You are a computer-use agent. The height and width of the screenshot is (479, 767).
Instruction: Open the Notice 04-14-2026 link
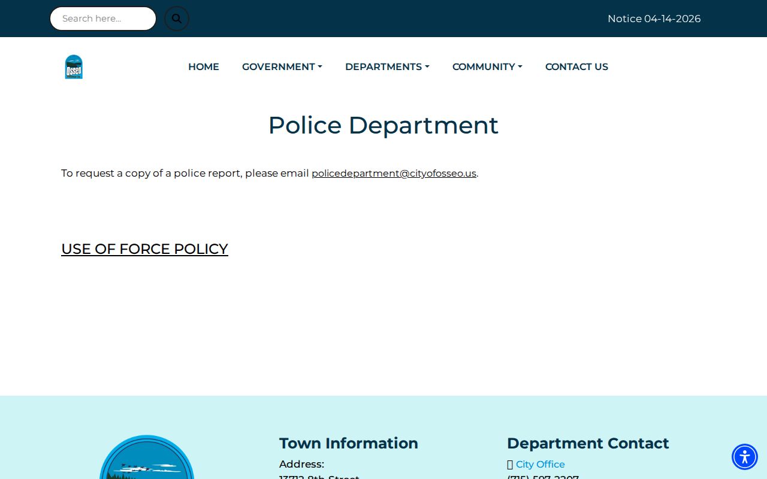click(654, 19)
